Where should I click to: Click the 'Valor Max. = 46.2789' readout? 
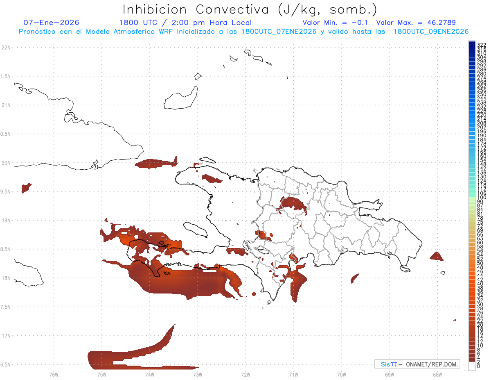click(x=416, y=23)
